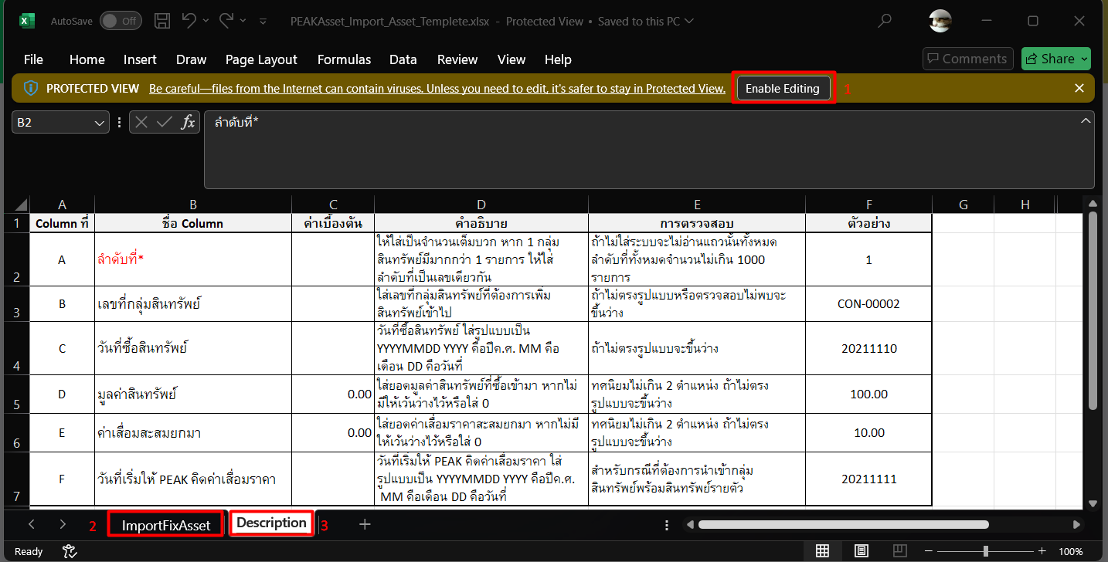
Task: Check accessibility via status bar icon
Action: 69,551
